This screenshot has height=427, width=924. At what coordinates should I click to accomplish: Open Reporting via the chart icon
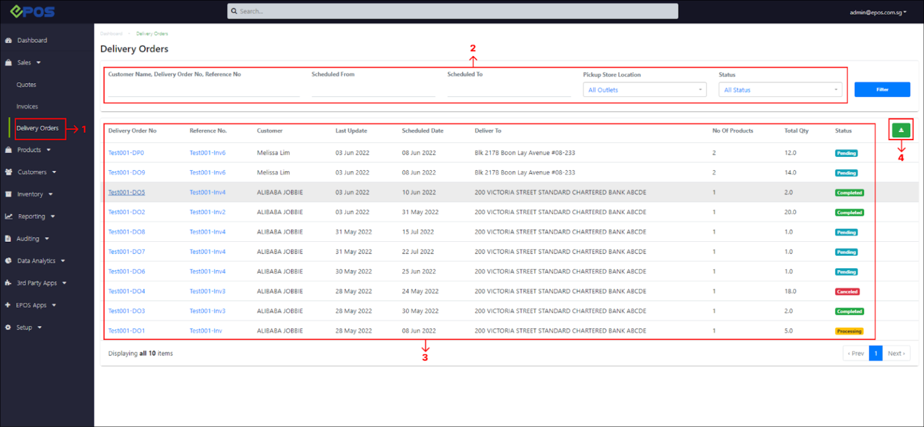8,216
